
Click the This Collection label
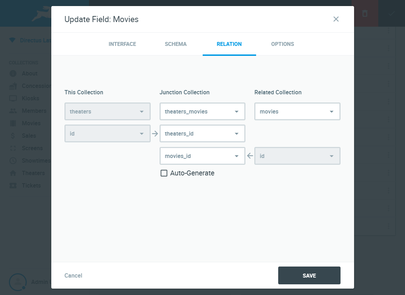84,93
